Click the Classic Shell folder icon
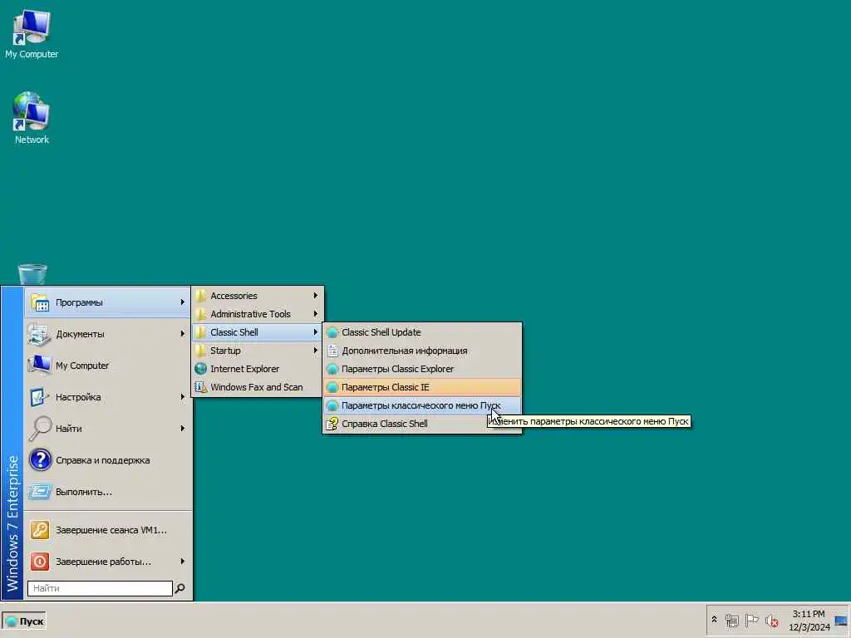 click(201, 332)
